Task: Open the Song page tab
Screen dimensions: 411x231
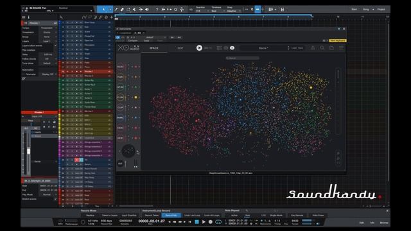Action: [366, 10]
